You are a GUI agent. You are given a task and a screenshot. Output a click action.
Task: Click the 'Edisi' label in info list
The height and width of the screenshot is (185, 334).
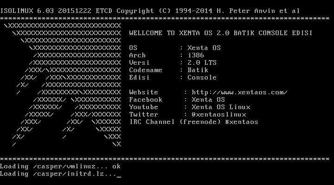[139, 78]
